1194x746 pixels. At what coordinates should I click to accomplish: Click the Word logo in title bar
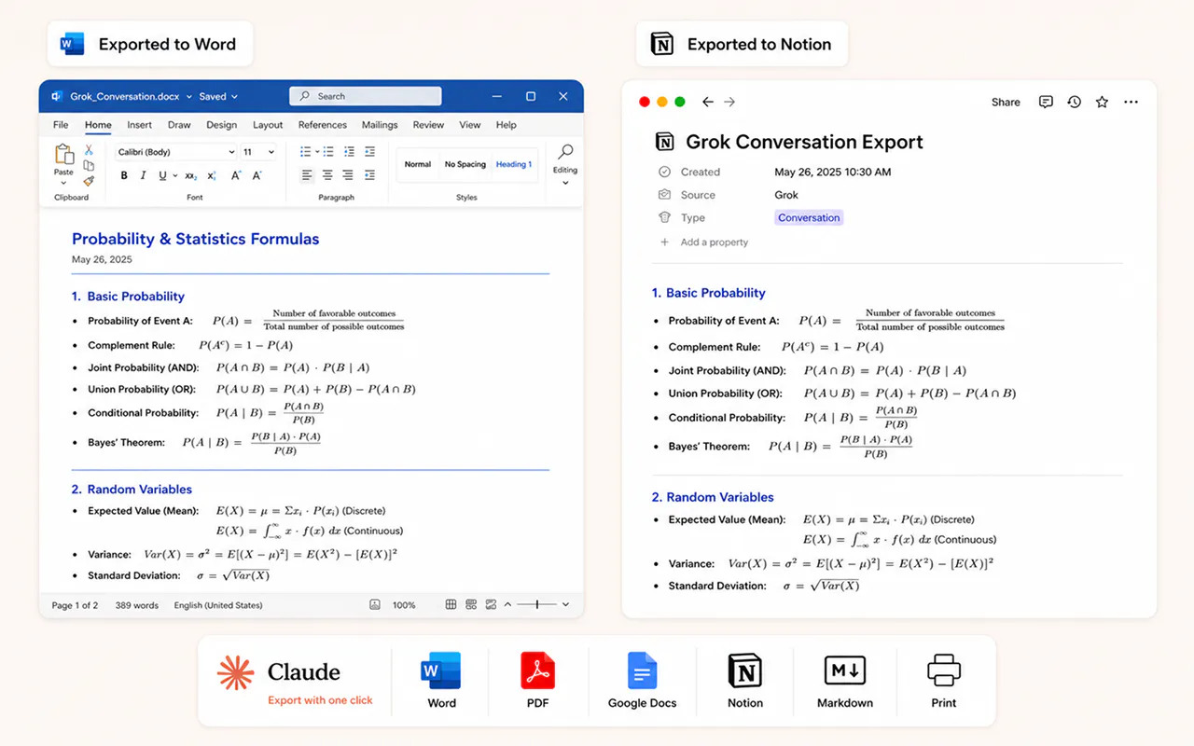pos(57,96)
